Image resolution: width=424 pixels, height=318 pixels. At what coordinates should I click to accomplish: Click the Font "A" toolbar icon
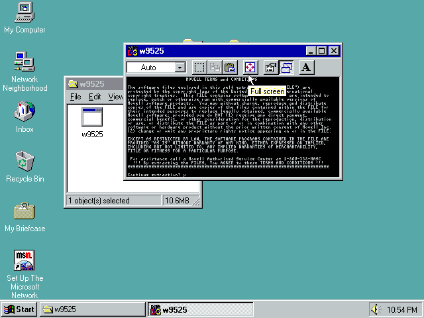(x=307, y=68)
